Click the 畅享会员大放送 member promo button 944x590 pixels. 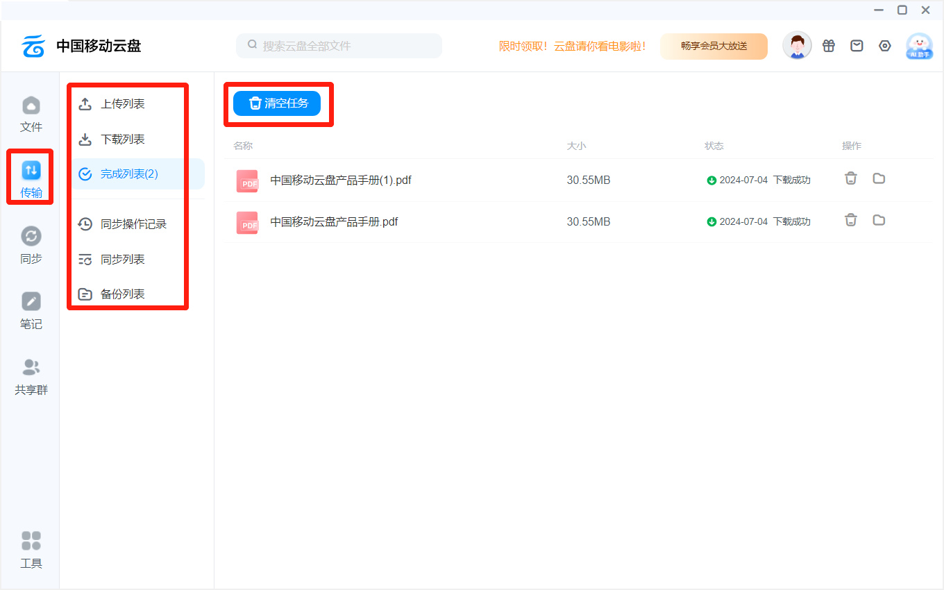point(714,47)
